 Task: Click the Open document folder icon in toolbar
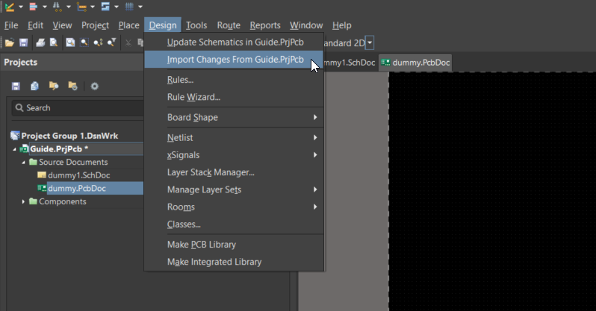pos(10,43)
